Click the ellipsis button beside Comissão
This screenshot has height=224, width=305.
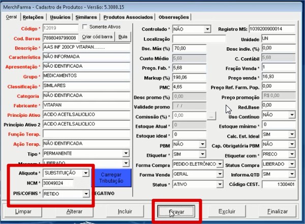coord(212,115)
